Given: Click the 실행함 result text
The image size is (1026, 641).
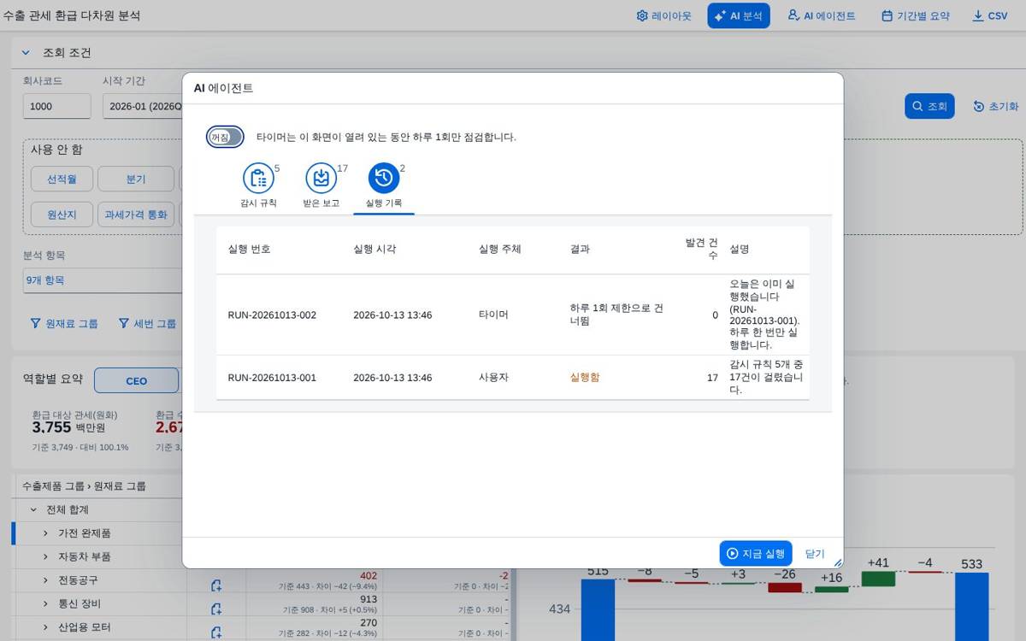Looking at the screenshot, I should coord(585,377).
